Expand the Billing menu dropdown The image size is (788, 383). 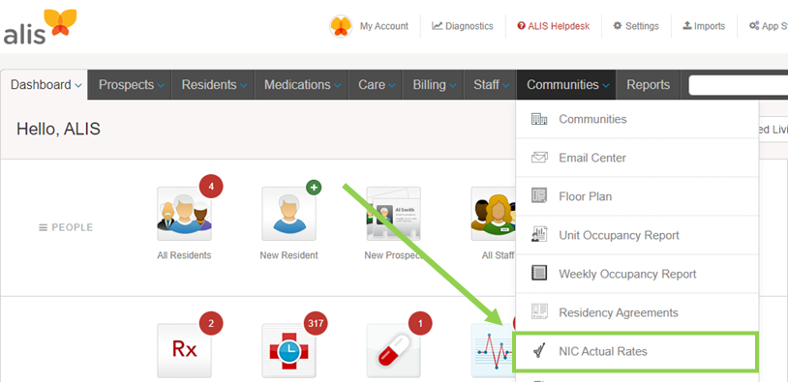(x=453, y=86)
